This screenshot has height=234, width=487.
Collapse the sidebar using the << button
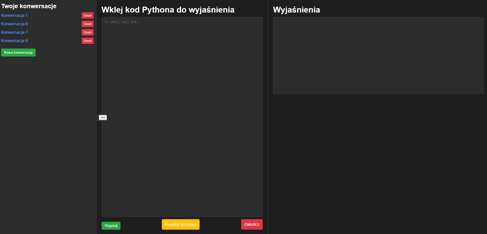(x=103, y=118)
